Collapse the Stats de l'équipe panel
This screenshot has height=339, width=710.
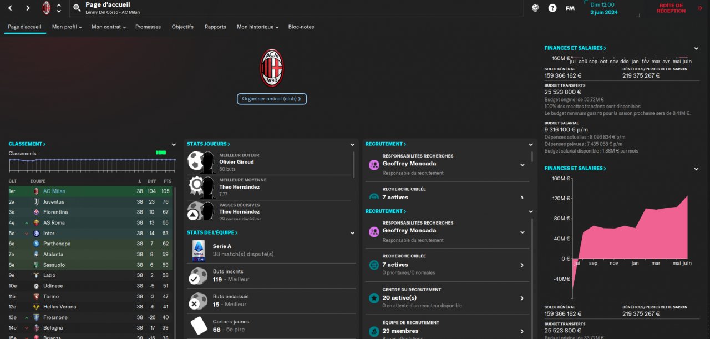[352, 233]
